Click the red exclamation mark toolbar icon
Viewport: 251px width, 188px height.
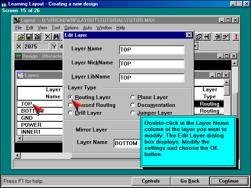[236, 37]
